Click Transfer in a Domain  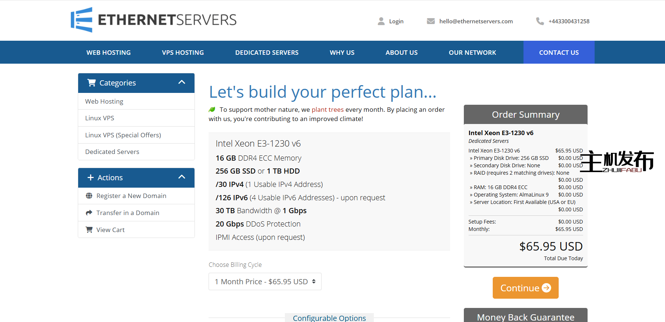pyautogui.click(x=136, y=213)
